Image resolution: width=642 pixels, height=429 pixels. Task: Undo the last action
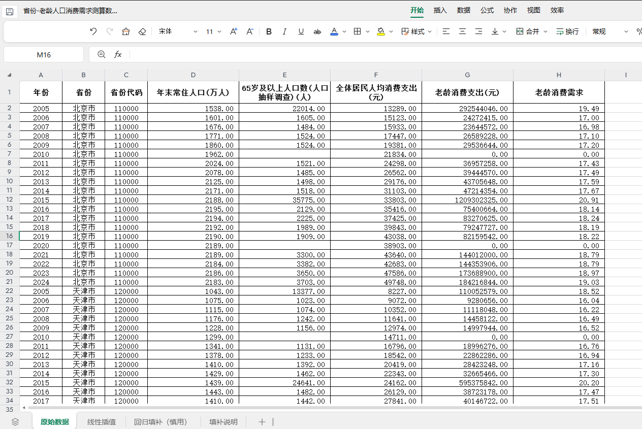(93, 31)
